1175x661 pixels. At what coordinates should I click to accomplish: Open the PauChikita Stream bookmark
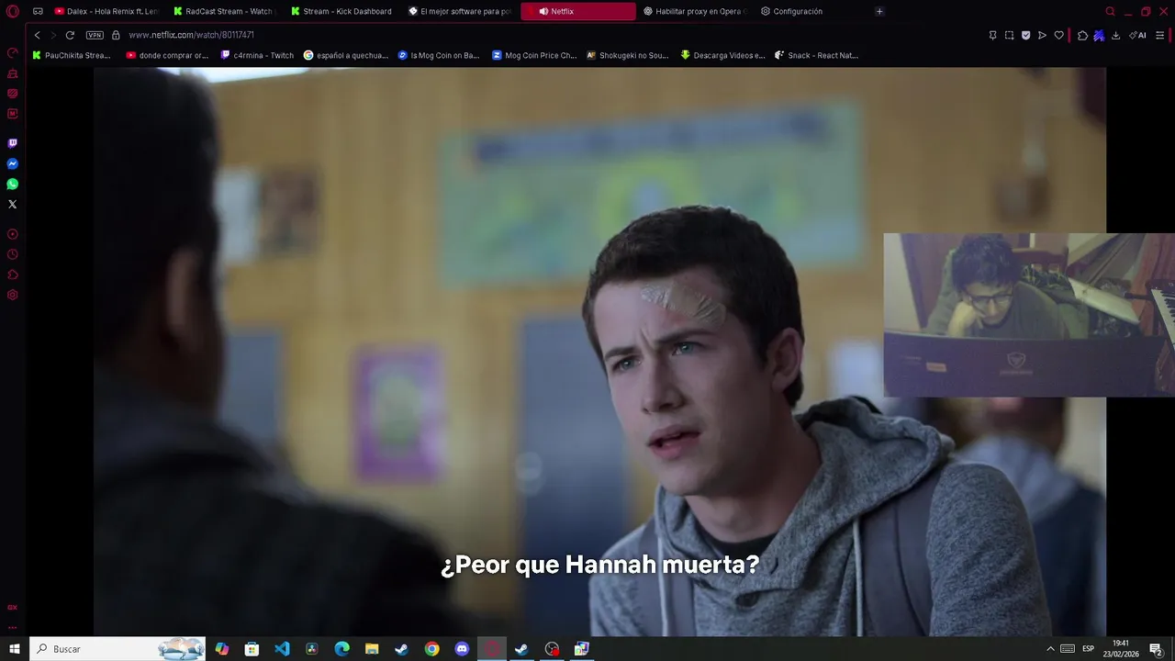coord(72,55)
